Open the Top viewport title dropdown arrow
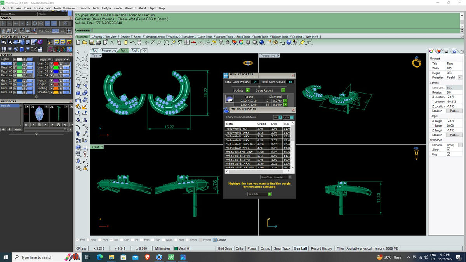This screenshot has width=466, height=262. [100, 56]
